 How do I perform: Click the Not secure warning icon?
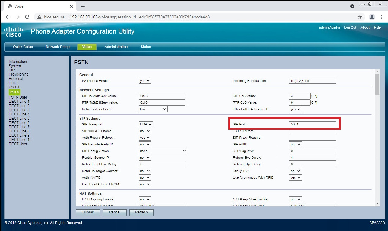tap(39, 17)
